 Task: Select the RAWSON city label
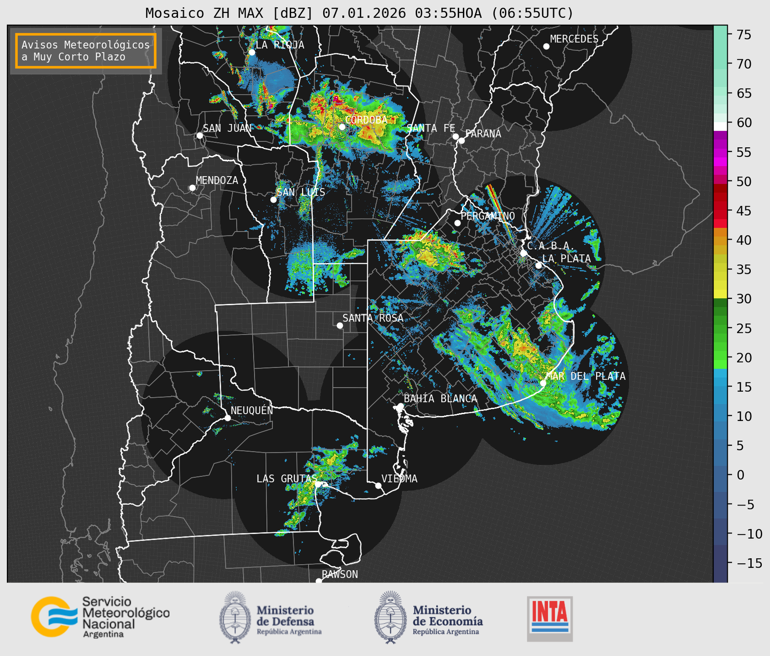pos(340,574)
